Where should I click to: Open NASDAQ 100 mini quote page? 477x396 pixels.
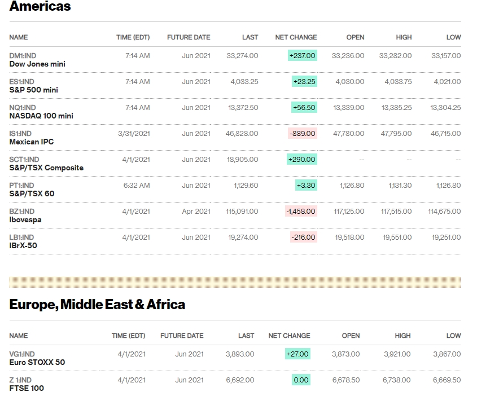[x=41, y=116]
